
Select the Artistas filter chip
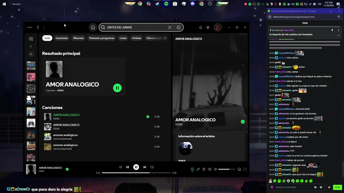click(x=137, y=38)
